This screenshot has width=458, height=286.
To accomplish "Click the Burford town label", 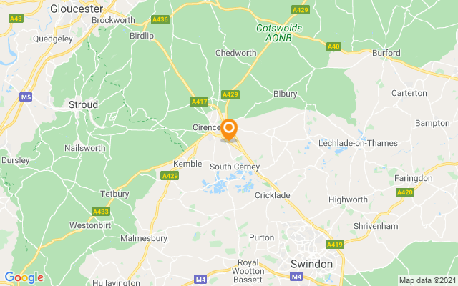I will point(386,53).
